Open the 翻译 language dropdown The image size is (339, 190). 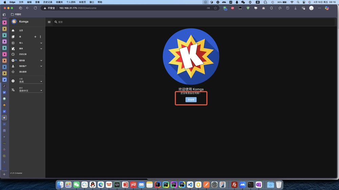pos(31,90)
